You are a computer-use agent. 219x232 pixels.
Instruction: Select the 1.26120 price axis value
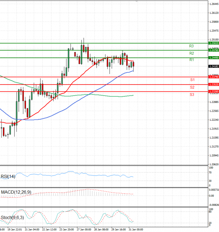[x=214, y=13]
